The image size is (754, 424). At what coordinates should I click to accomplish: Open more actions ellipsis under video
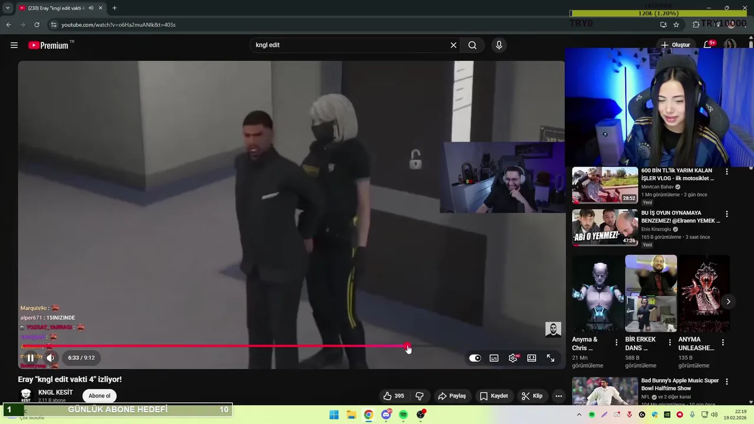click(559, 396)
